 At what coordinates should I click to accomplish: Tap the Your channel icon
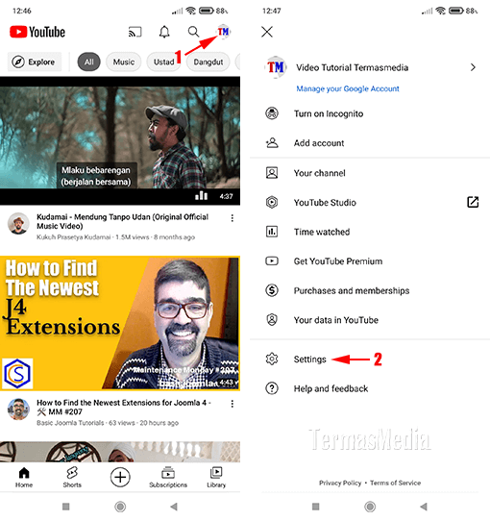(272, 173)
